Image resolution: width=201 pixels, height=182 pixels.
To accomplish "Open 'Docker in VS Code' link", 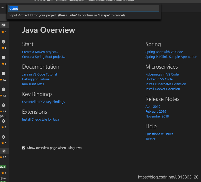I will coord(159,79).
